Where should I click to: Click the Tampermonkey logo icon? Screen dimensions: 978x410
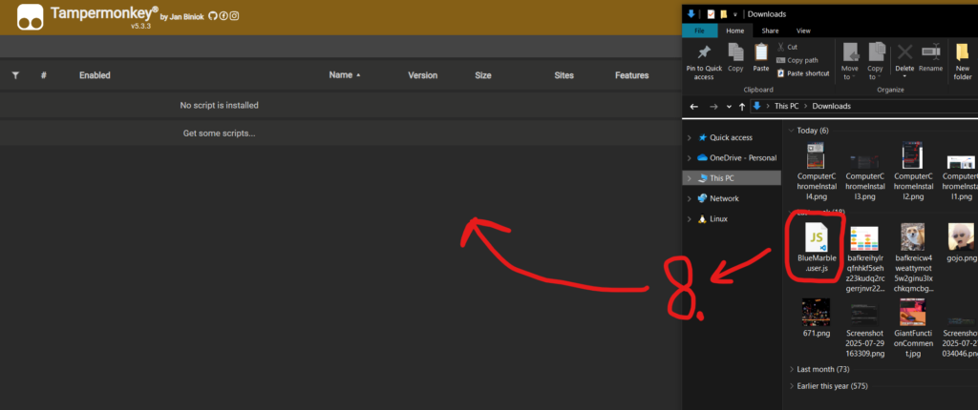[32, 16]
